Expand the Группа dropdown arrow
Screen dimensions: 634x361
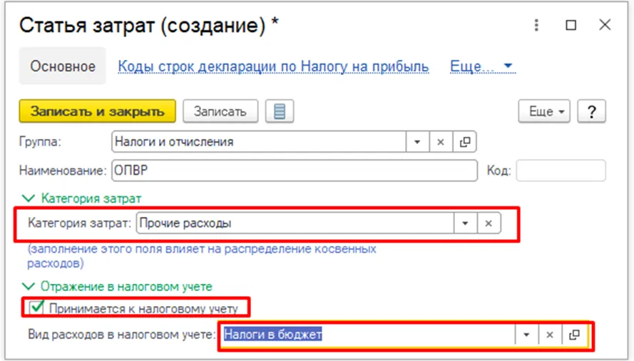click(x=417, y=142)
